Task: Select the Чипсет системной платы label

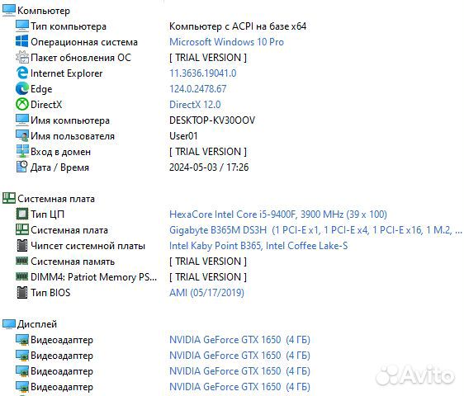Action: coord(88,246)
